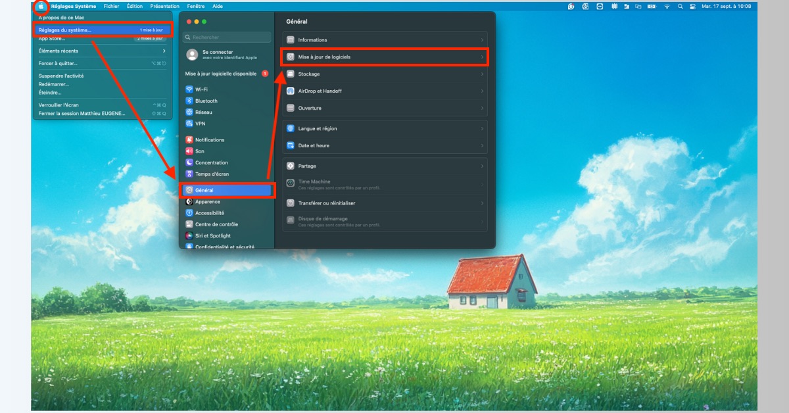Open the Fenêtre menu
789x413 pixels.
coord(196,6)
